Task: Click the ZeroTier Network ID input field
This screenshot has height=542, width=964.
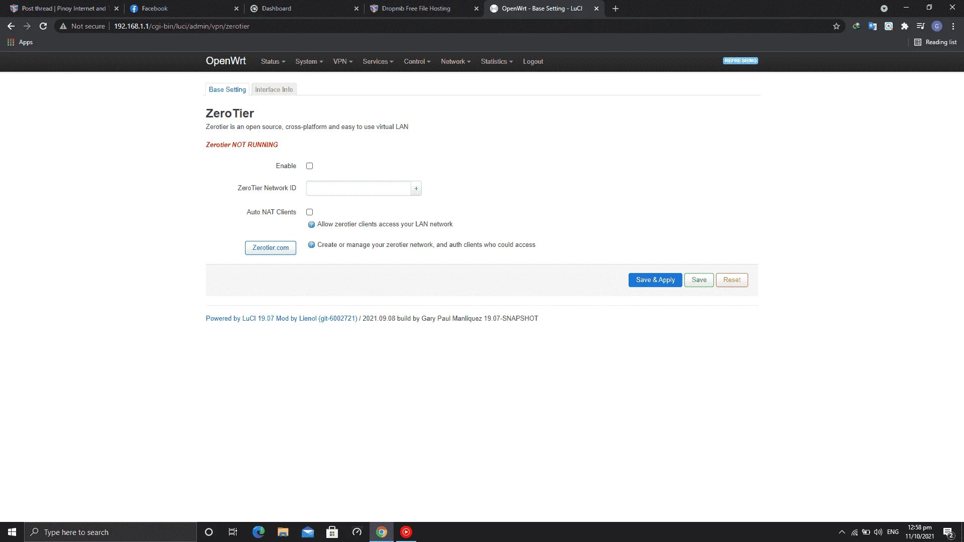Action: coord(358,188)
